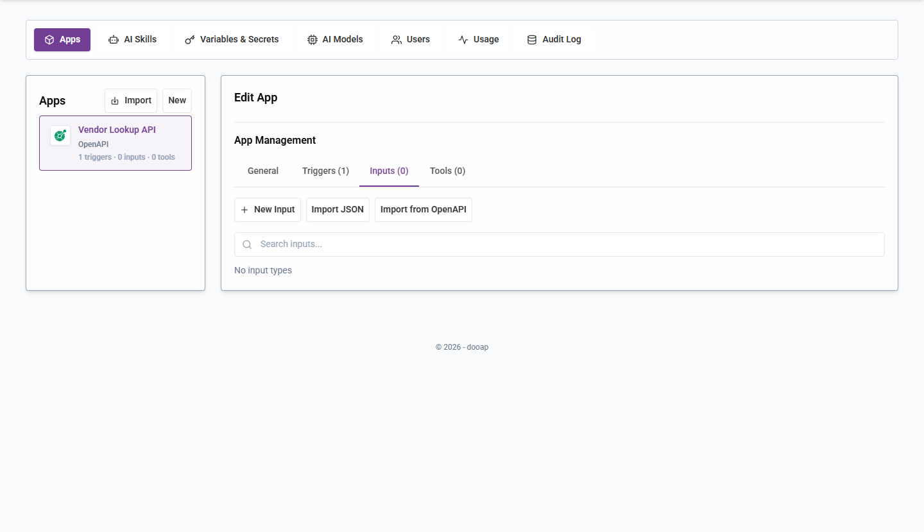Open the AI Models section

tap(335, 40)
